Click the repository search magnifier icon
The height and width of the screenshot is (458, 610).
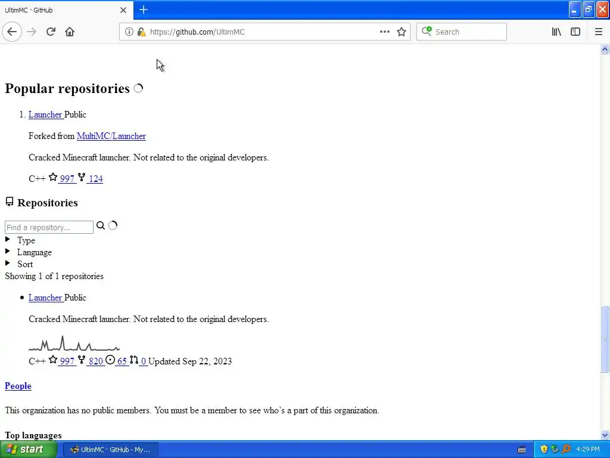[x=100, y=225]
